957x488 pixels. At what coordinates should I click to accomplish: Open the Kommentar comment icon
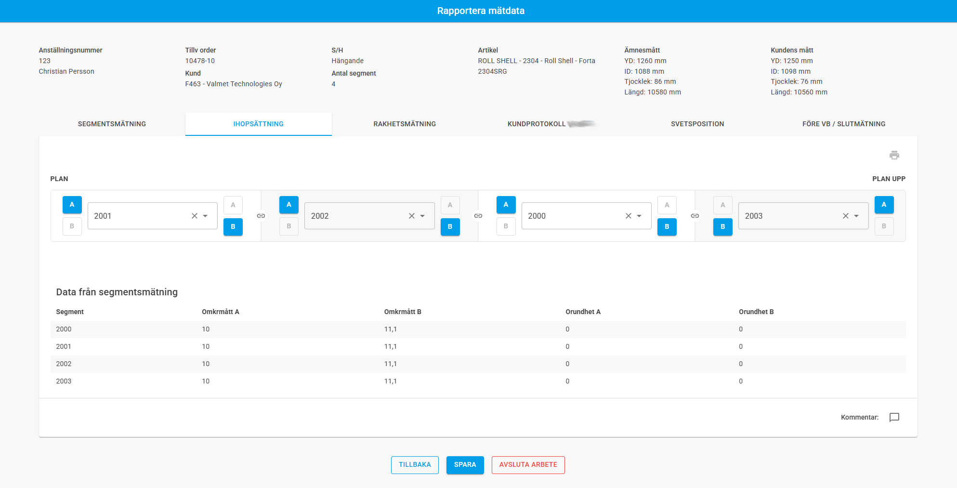894,417
